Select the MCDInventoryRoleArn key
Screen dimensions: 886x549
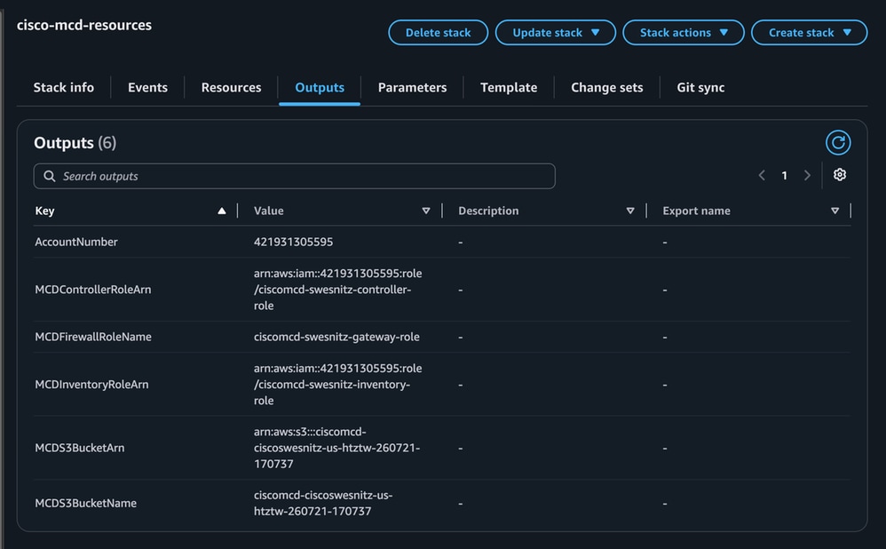coord(91,385)
